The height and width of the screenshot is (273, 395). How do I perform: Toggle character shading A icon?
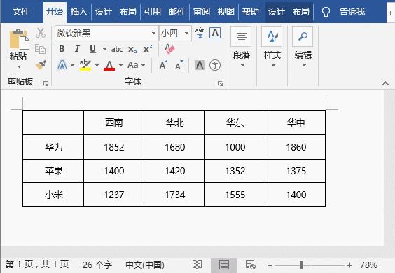[x=200, y=65]
